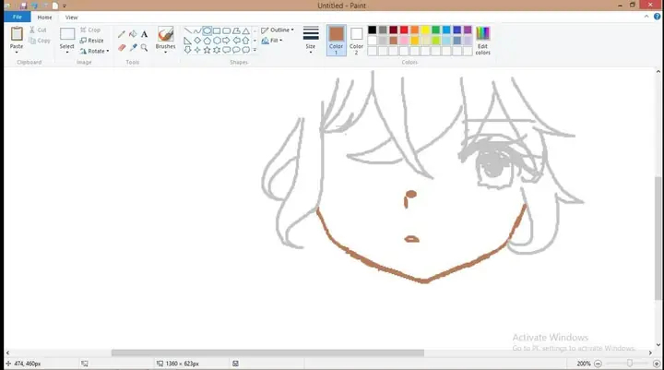
Task: Open the Brushes dropdown arrow
Action: (166, 52)
